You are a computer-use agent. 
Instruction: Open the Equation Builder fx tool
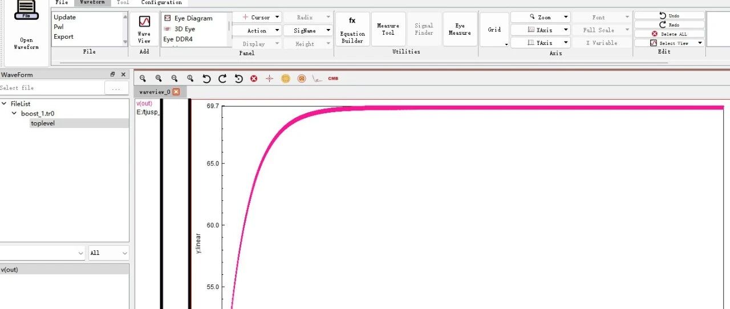coord(352,30)
